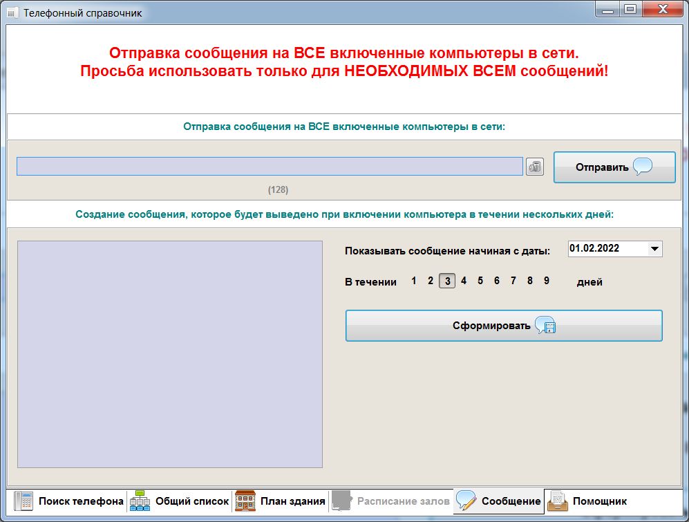Open the start date dropdown arrow
This screenshot has height=522, width=689.
654,249
